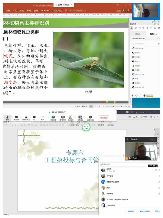The image size is (163, 218).
Task: Toggle 停止视频 camera button
Action: (x=17, y=117)
